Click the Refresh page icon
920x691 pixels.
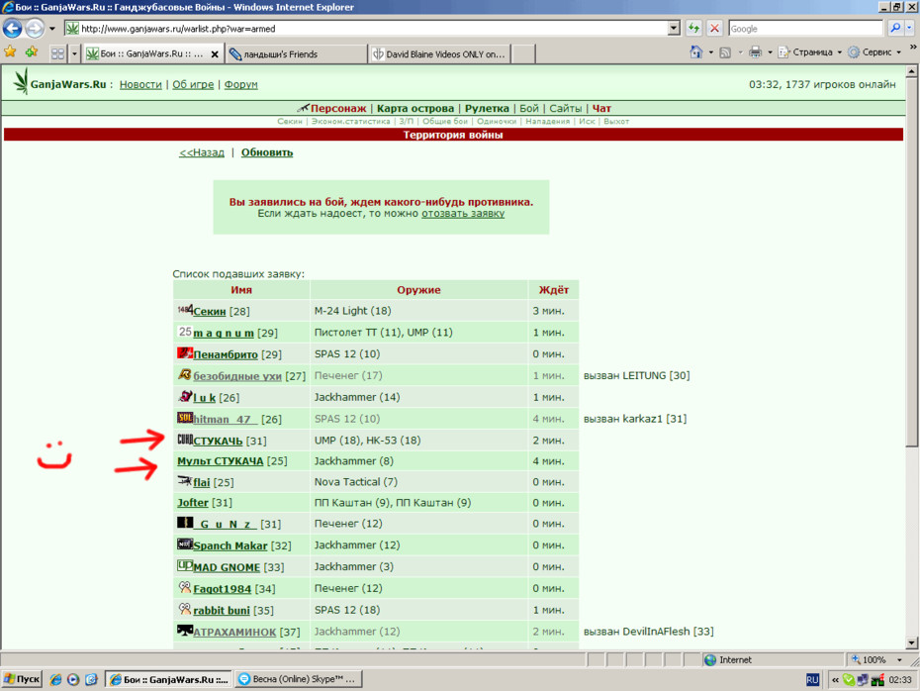tap(694, 28)
